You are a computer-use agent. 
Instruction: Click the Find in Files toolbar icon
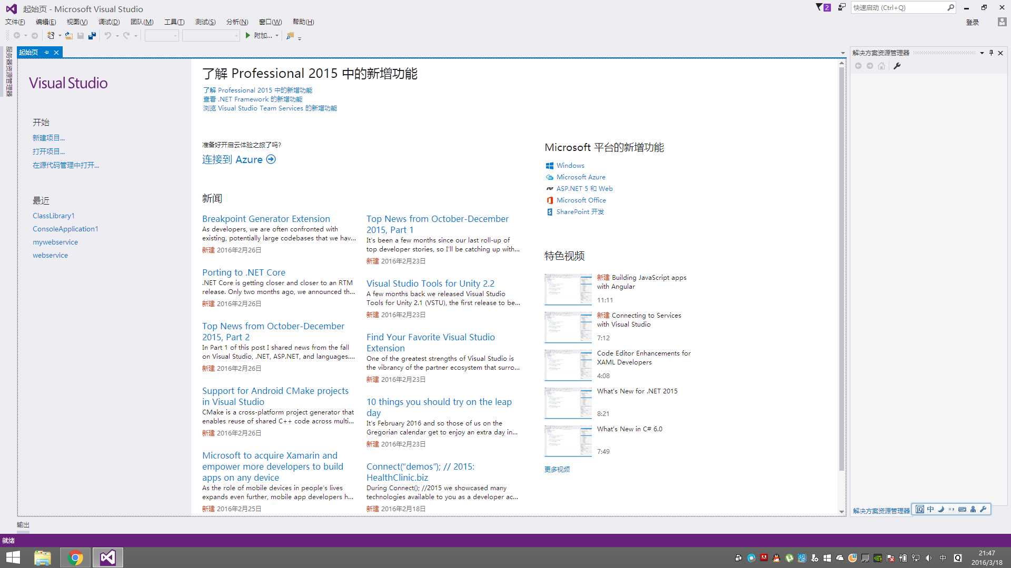click(x=290, y=36)
